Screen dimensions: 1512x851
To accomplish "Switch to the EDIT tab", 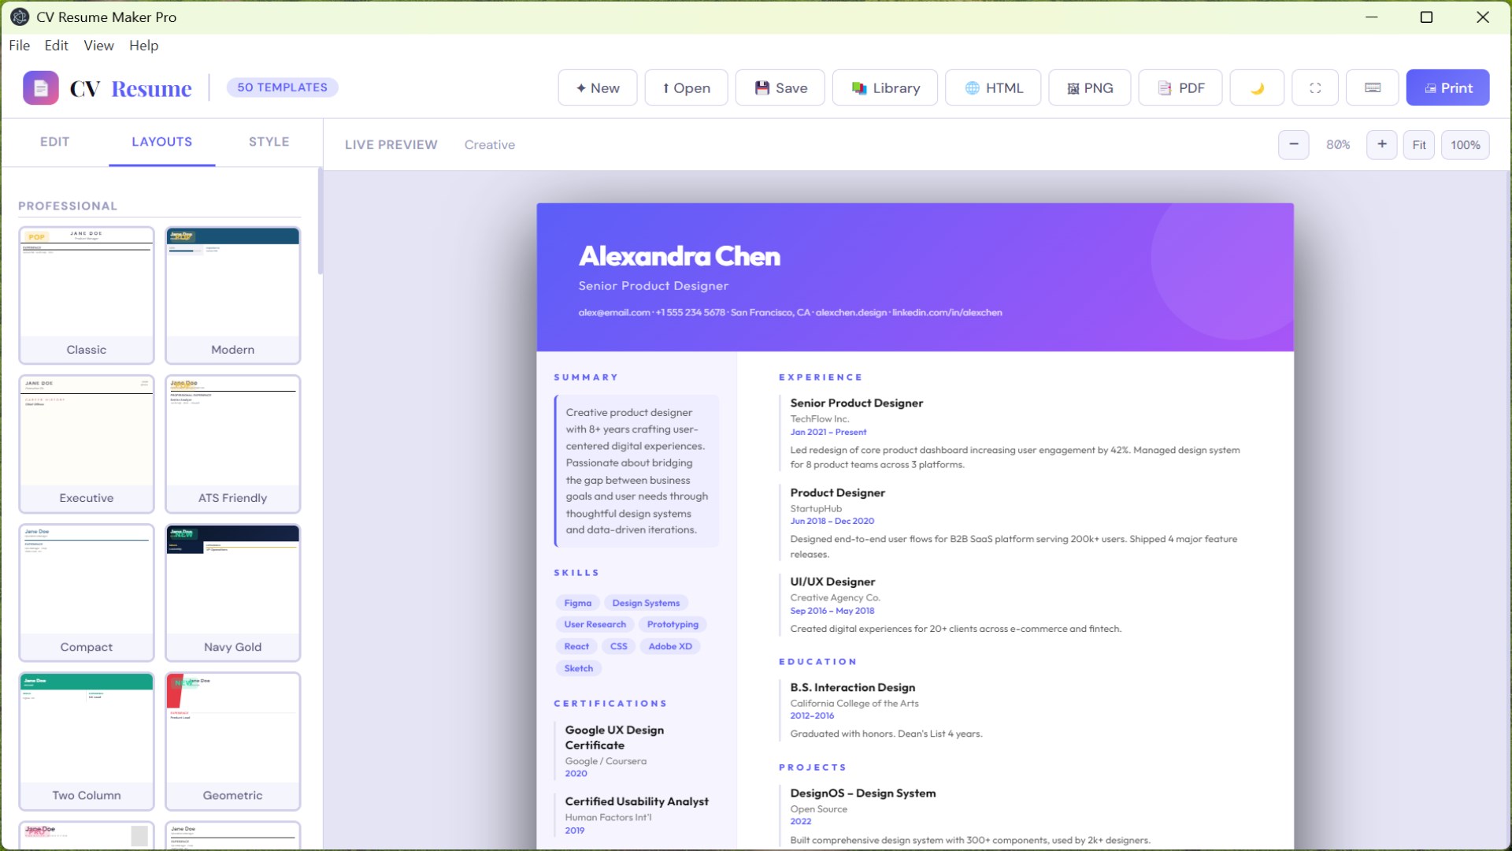I will click(x=54, y=142).
